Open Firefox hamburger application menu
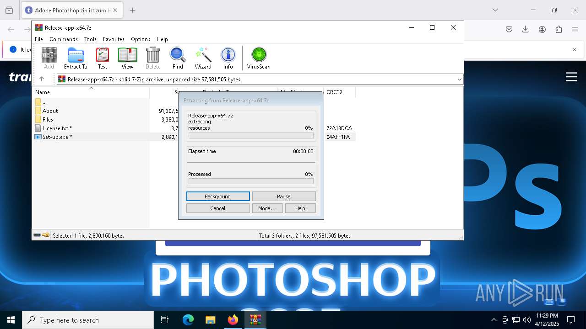 click(x=575, y=29)
